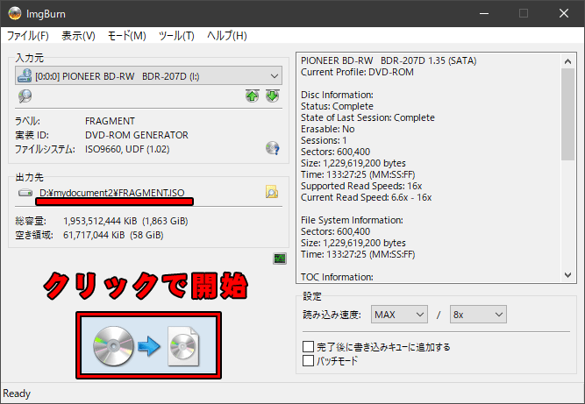Click the browse for output file icon
585x404 pixels.
point(272,192)
